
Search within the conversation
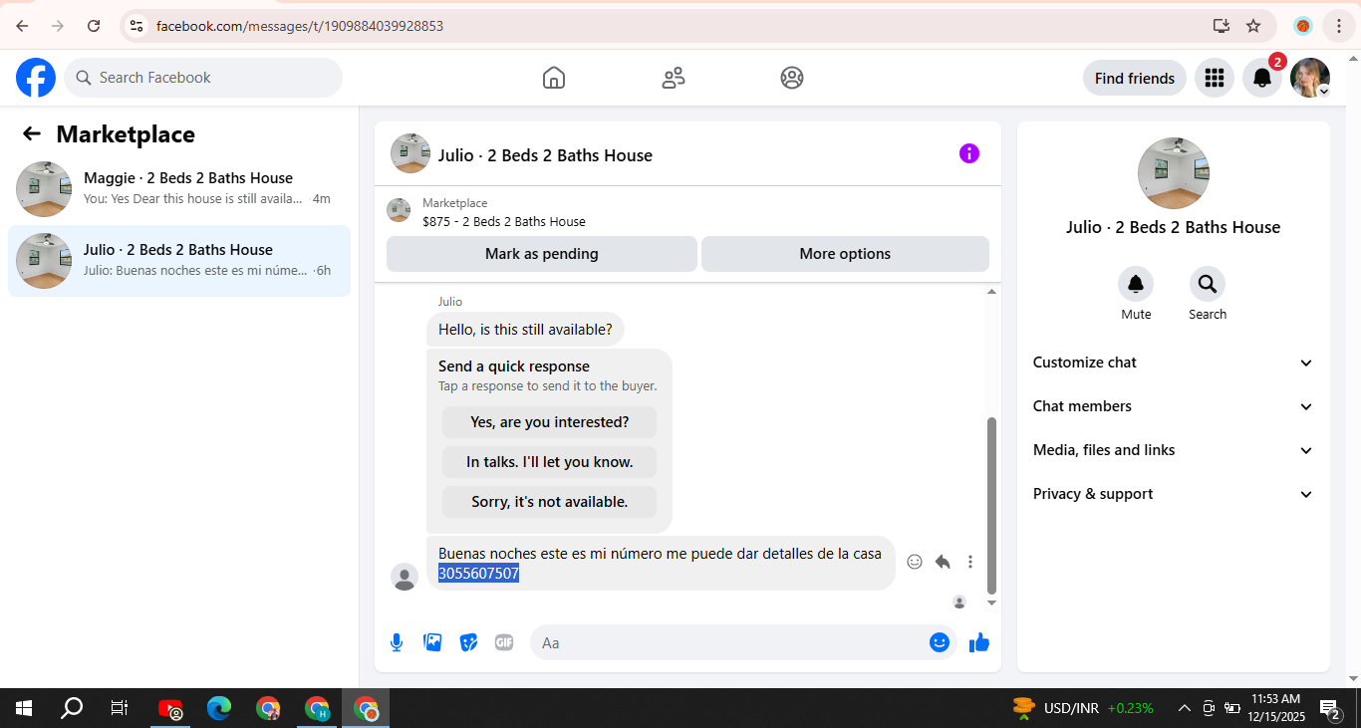pyautogui.click(x=1208, y=285)
